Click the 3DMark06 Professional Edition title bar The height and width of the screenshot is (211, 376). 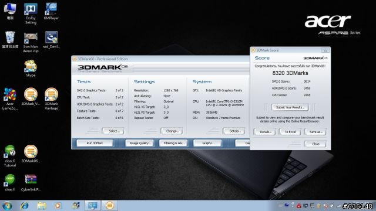tap(160, 59)
